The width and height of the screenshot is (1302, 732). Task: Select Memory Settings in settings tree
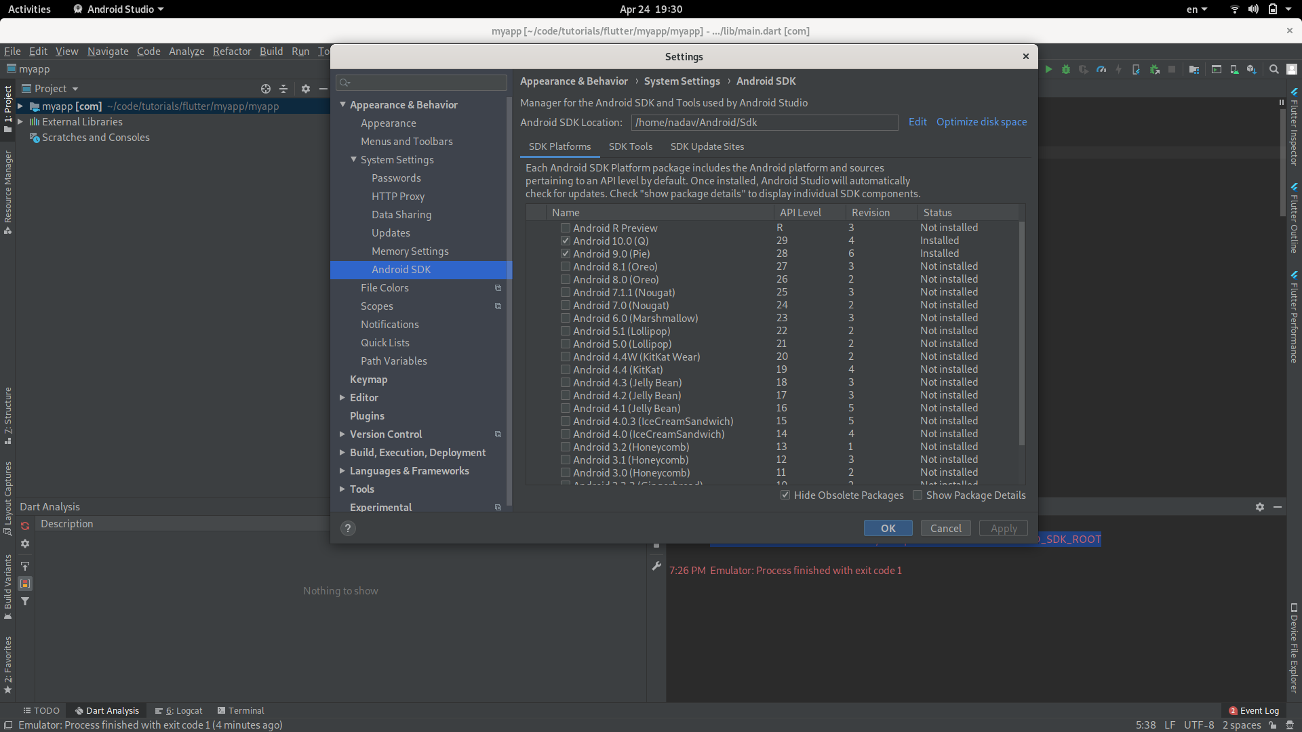[x=410, y=251]
